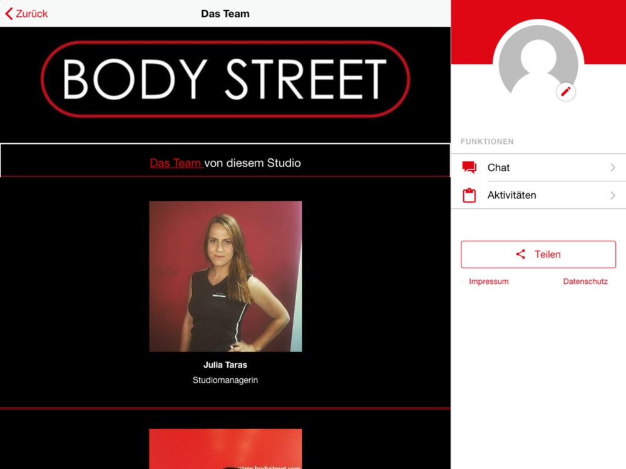
Task: Open the red 'Das Team' link
Action: [x=177, y=163]
